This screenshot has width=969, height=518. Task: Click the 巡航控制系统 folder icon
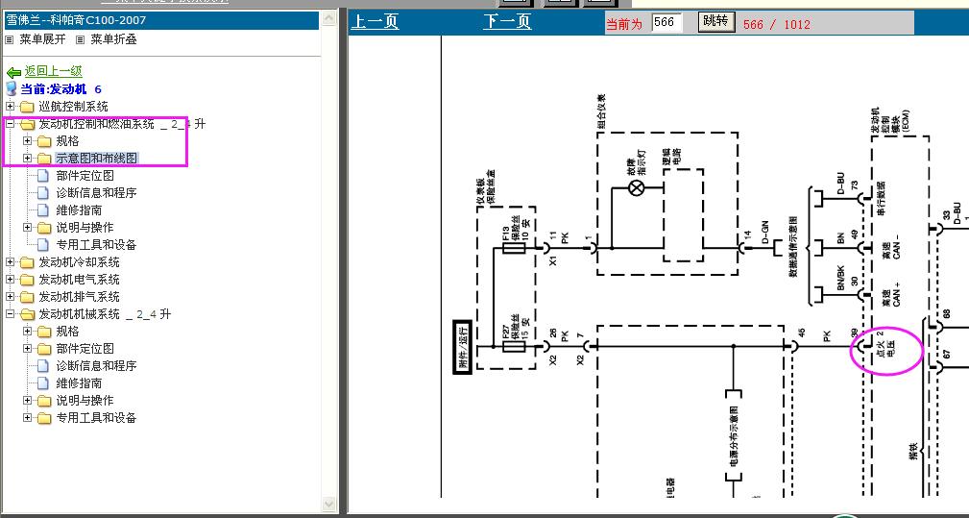[x=27, y=107]
